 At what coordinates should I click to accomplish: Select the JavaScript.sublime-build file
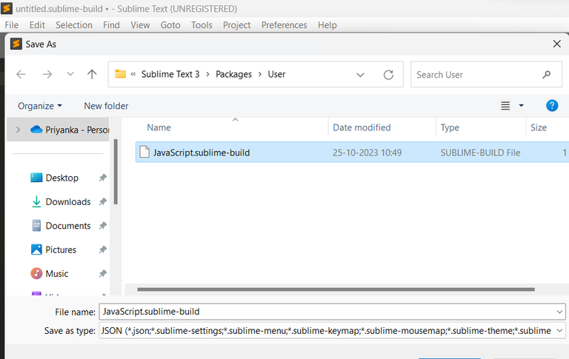coord(353,152)
